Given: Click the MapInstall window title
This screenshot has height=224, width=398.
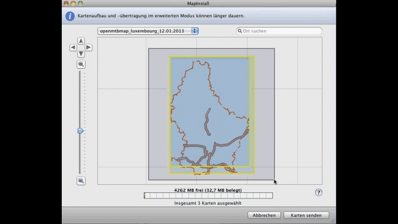Looking at the screenshot, I should tap(198, 3).
